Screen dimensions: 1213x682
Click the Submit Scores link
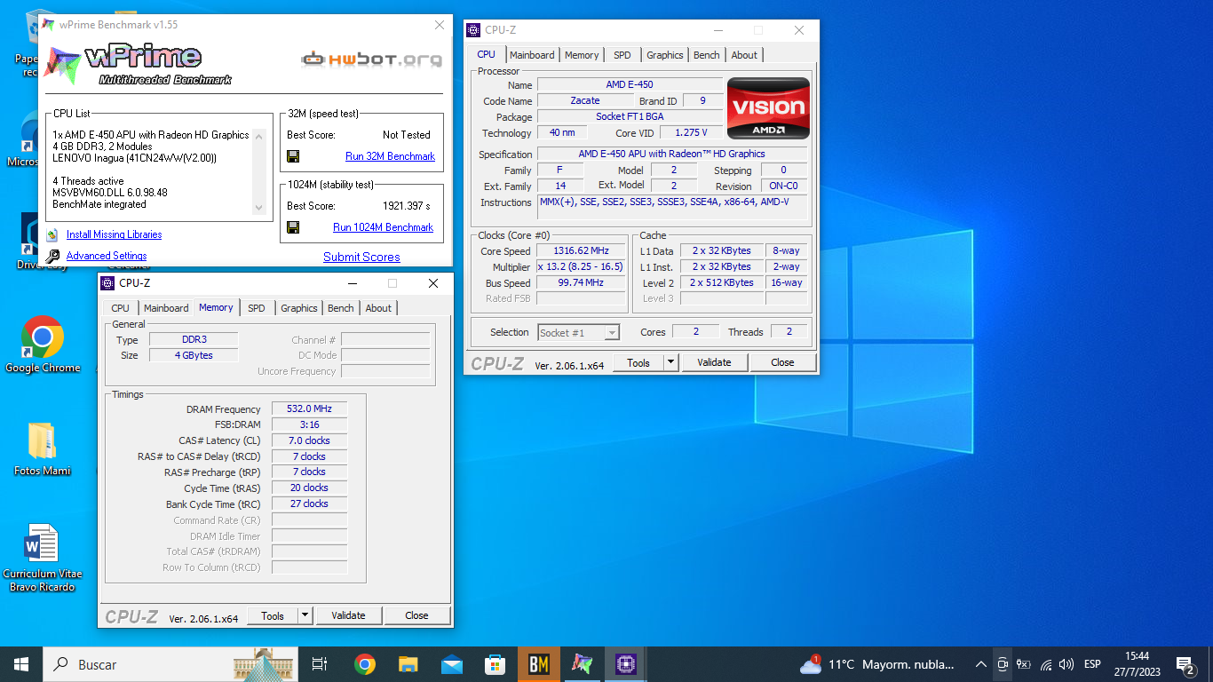click(361, 257)
